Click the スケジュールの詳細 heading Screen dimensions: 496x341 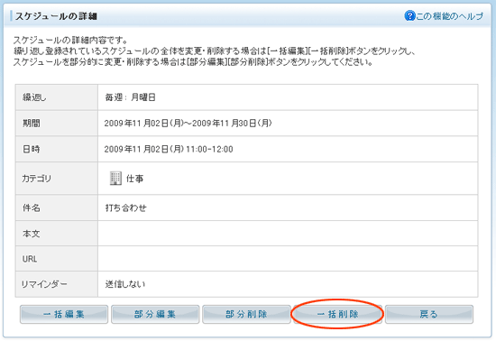[56, 16]
